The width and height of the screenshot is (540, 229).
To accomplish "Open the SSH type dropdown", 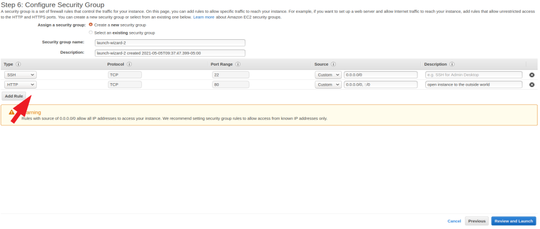I will point(21,75).
